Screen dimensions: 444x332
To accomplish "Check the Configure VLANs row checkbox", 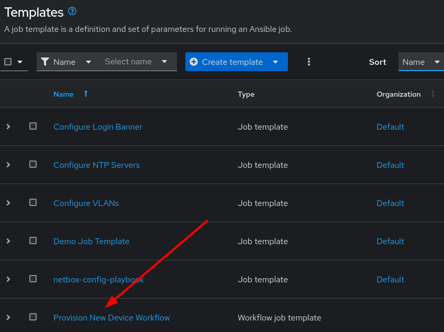I will pyautogui.click(x=33, y=202).
